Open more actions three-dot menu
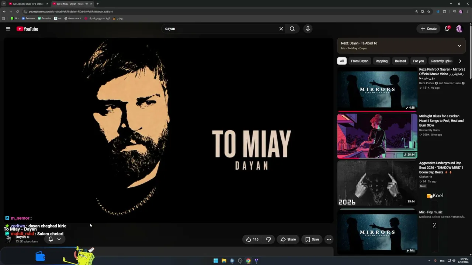Viewport: 472px width, 265px height. (329, 239)
